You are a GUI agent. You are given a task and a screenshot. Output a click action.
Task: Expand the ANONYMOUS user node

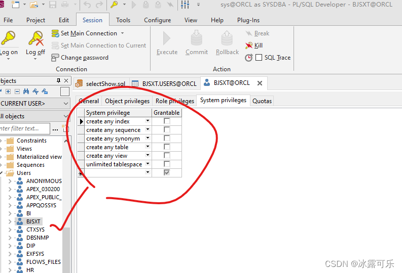(10, 181)
